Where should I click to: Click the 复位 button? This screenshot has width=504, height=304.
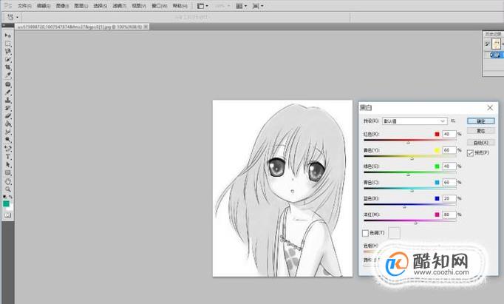pyautogui.click(x=481, y=131)
